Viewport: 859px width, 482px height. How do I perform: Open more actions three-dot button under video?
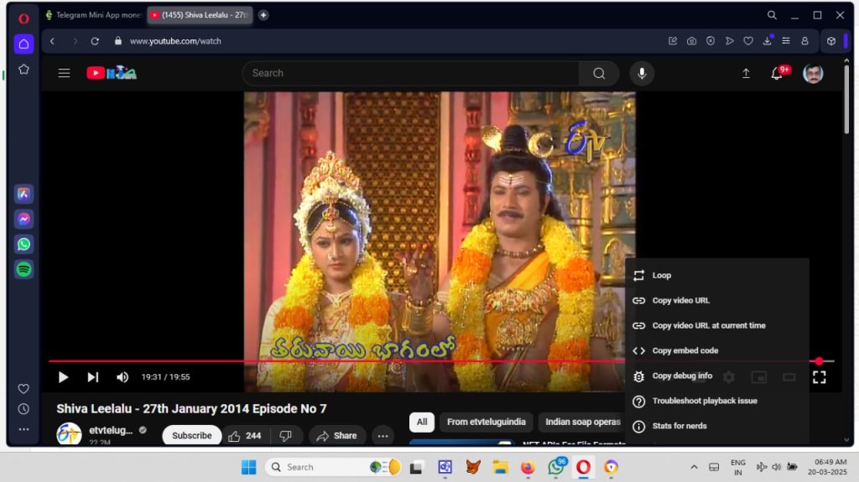[383, 436]
